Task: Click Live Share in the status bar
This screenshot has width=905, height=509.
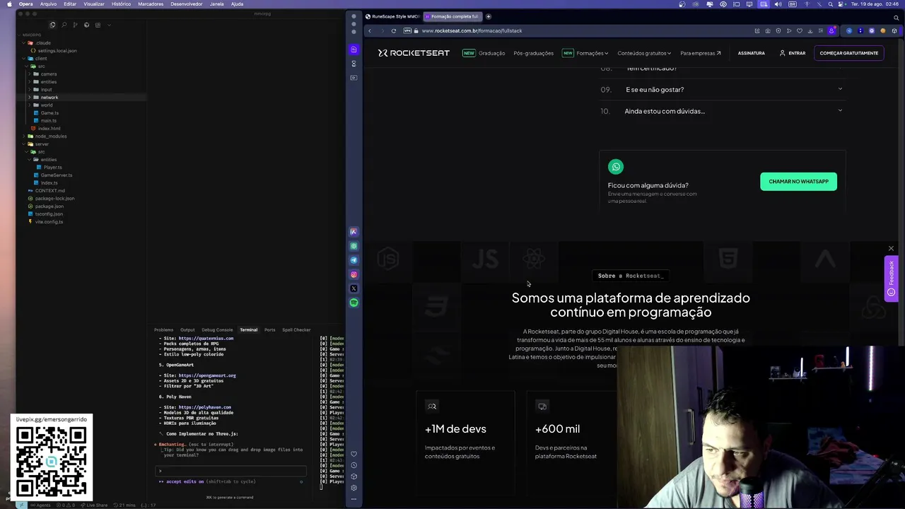Action: click(x=93, y=505)
